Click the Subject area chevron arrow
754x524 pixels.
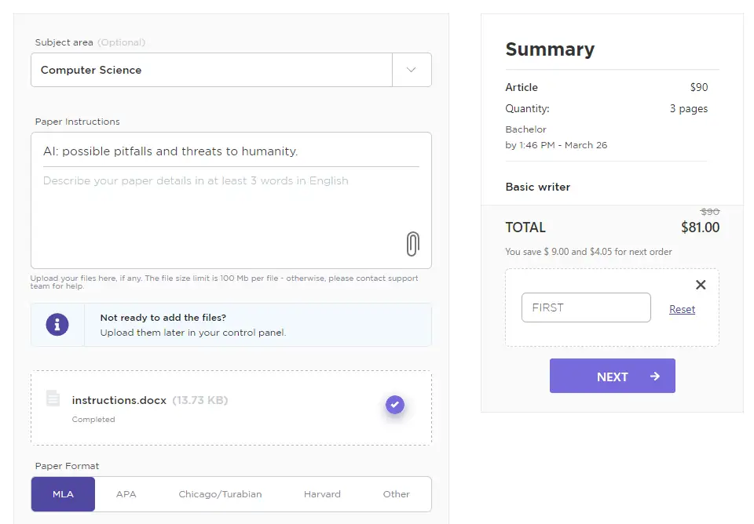[412, 70]
